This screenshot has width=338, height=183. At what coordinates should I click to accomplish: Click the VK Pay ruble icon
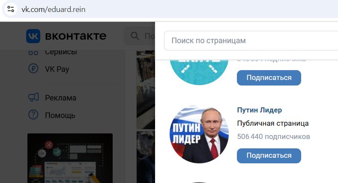(x=33, y=68)
